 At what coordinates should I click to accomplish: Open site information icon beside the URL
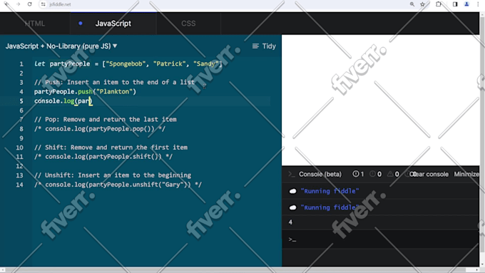coord(44,4)
